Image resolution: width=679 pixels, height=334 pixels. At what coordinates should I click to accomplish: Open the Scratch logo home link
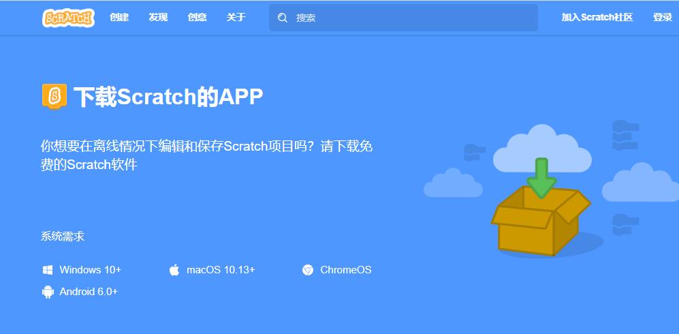pos(68,18)
